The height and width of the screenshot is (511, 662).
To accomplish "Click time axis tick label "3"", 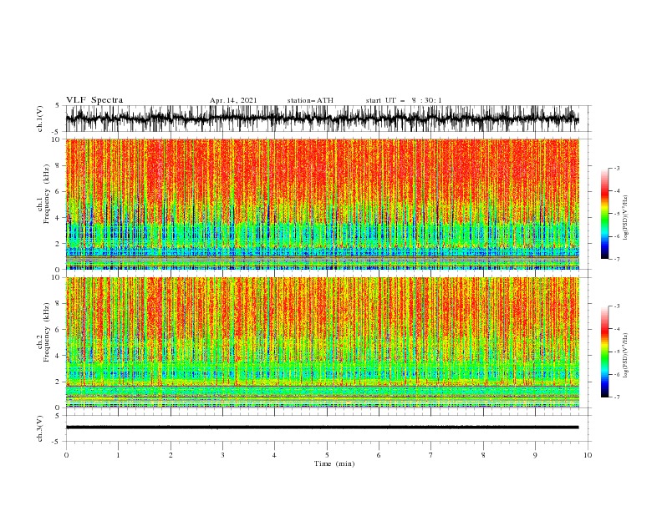I will 222,455.
